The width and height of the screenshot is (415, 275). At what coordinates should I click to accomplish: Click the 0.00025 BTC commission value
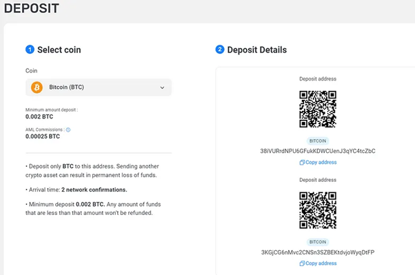pos(43,136)
